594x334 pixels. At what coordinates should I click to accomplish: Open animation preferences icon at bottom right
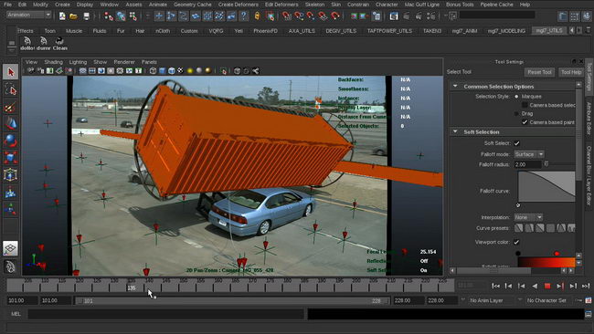pos(589,300)
